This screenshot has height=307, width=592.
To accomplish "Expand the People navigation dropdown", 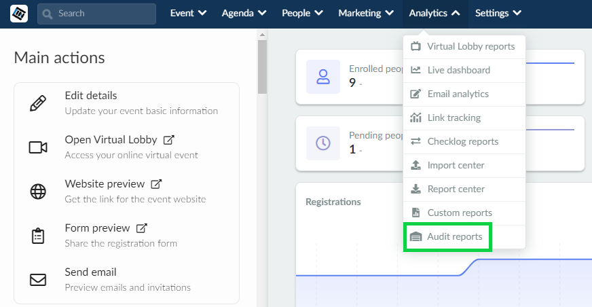I will coord(302,13).
